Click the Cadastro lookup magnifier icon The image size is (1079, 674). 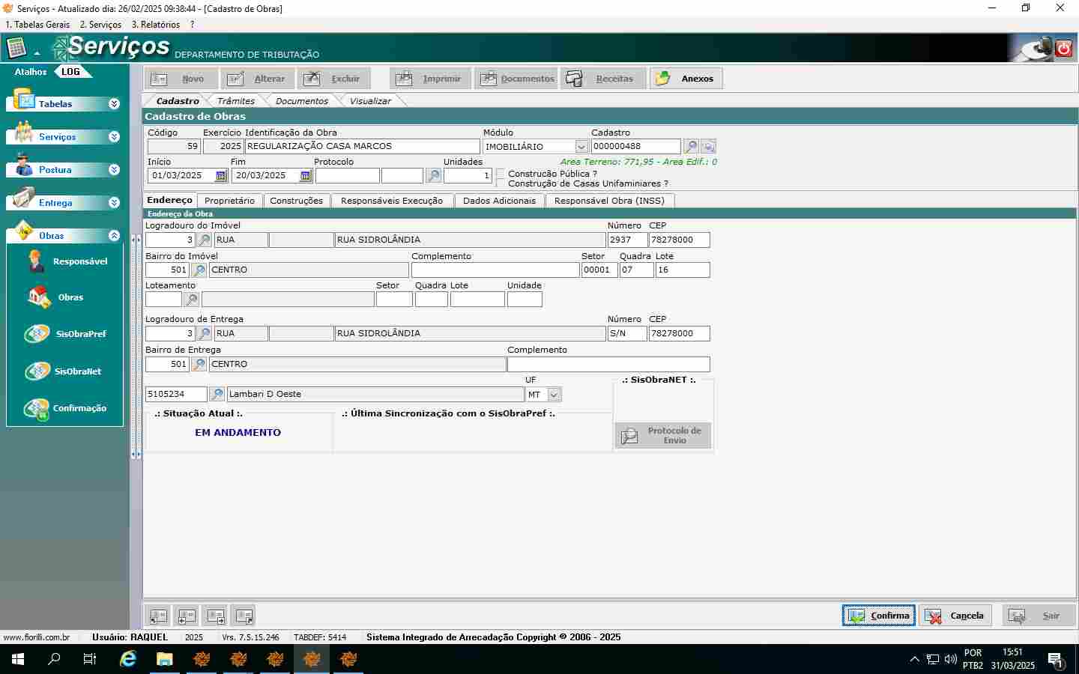coord(691,147)
